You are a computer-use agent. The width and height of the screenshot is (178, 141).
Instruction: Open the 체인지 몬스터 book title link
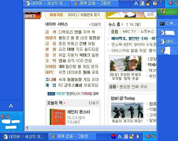[79, 112]
